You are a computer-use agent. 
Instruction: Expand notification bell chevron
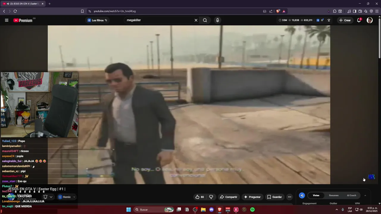51,197
